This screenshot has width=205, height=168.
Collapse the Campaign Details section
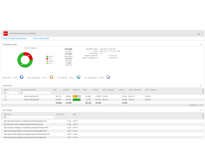(201, 44)
